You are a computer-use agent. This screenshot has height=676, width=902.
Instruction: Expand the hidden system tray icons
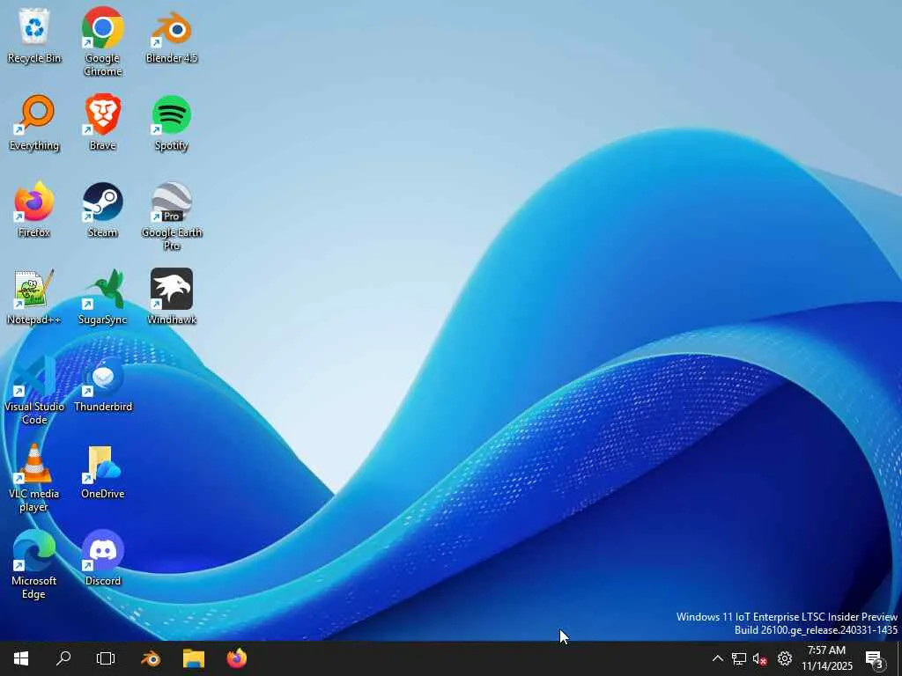[x=717, y=658]
